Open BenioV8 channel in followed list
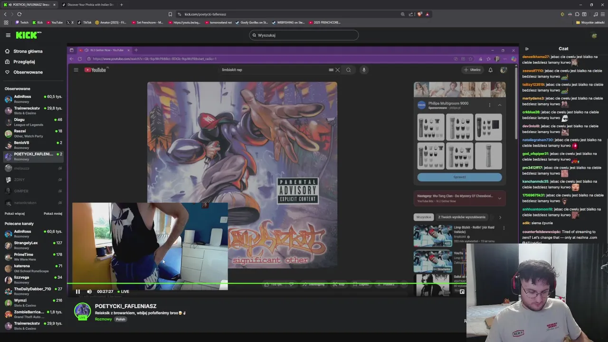This screenshot has height=342, width=608. click(33, 144)
